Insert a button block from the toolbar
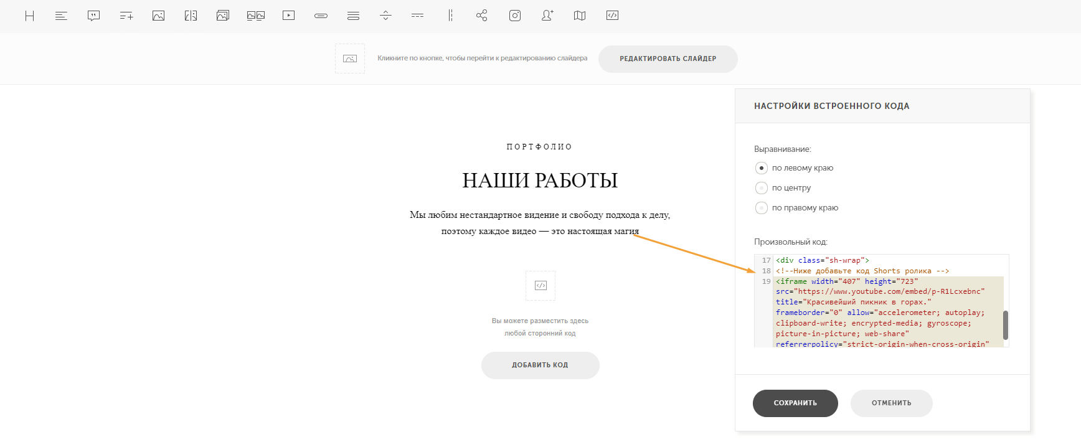The image size is (1081, 442). [x=321, y=16]
